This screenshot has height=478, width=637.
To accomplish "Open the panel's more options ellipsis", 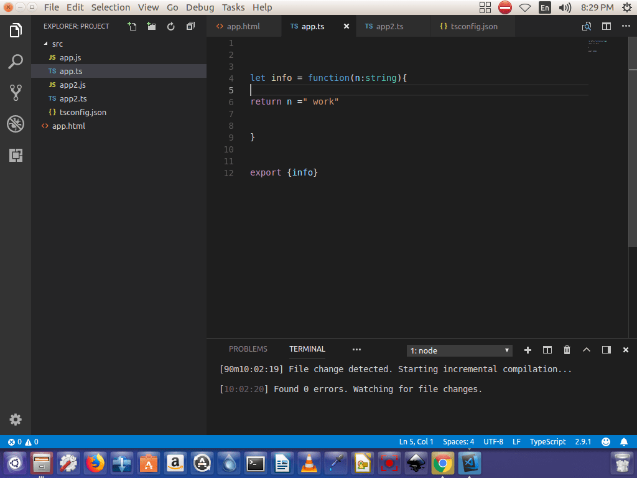I will pyautogui.click(x=356, y=349).
